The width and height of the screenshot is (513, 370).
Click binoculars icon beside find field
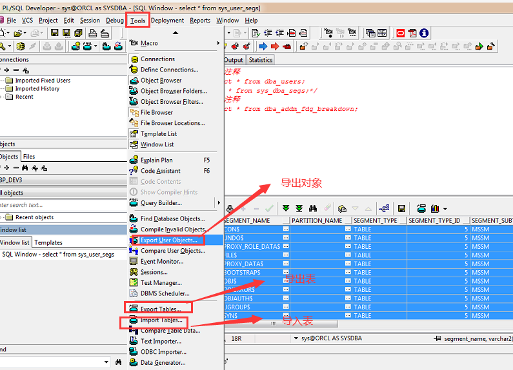119,362
